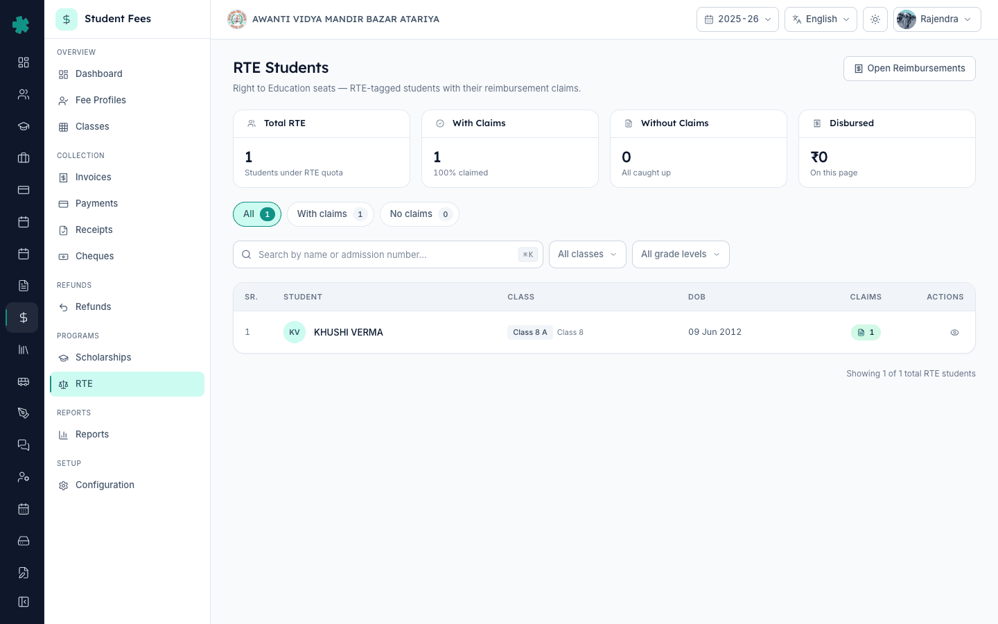This screenshot has width=998, height=624.
Task: Click the Total RTE summary card
Action: 322,148
